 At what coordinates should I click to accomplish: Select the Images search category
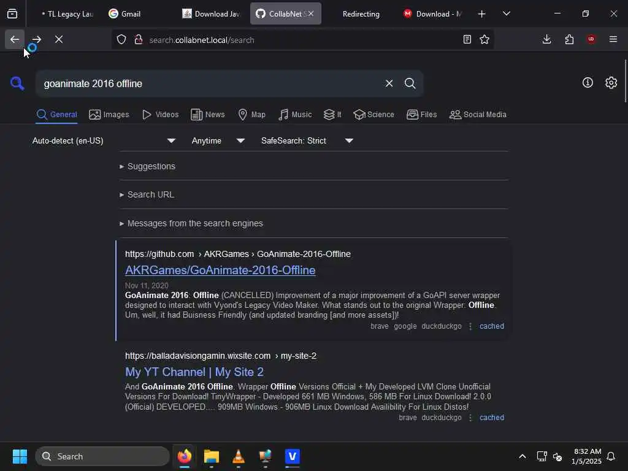point(109,115)
